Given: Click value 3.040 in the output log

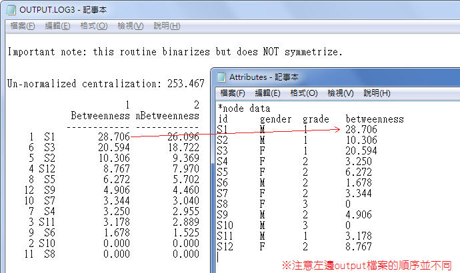Looking at the screenshot, I should 186,200.
